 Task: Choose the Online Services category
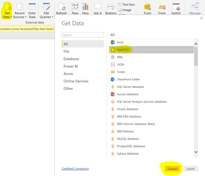(83, 81)
